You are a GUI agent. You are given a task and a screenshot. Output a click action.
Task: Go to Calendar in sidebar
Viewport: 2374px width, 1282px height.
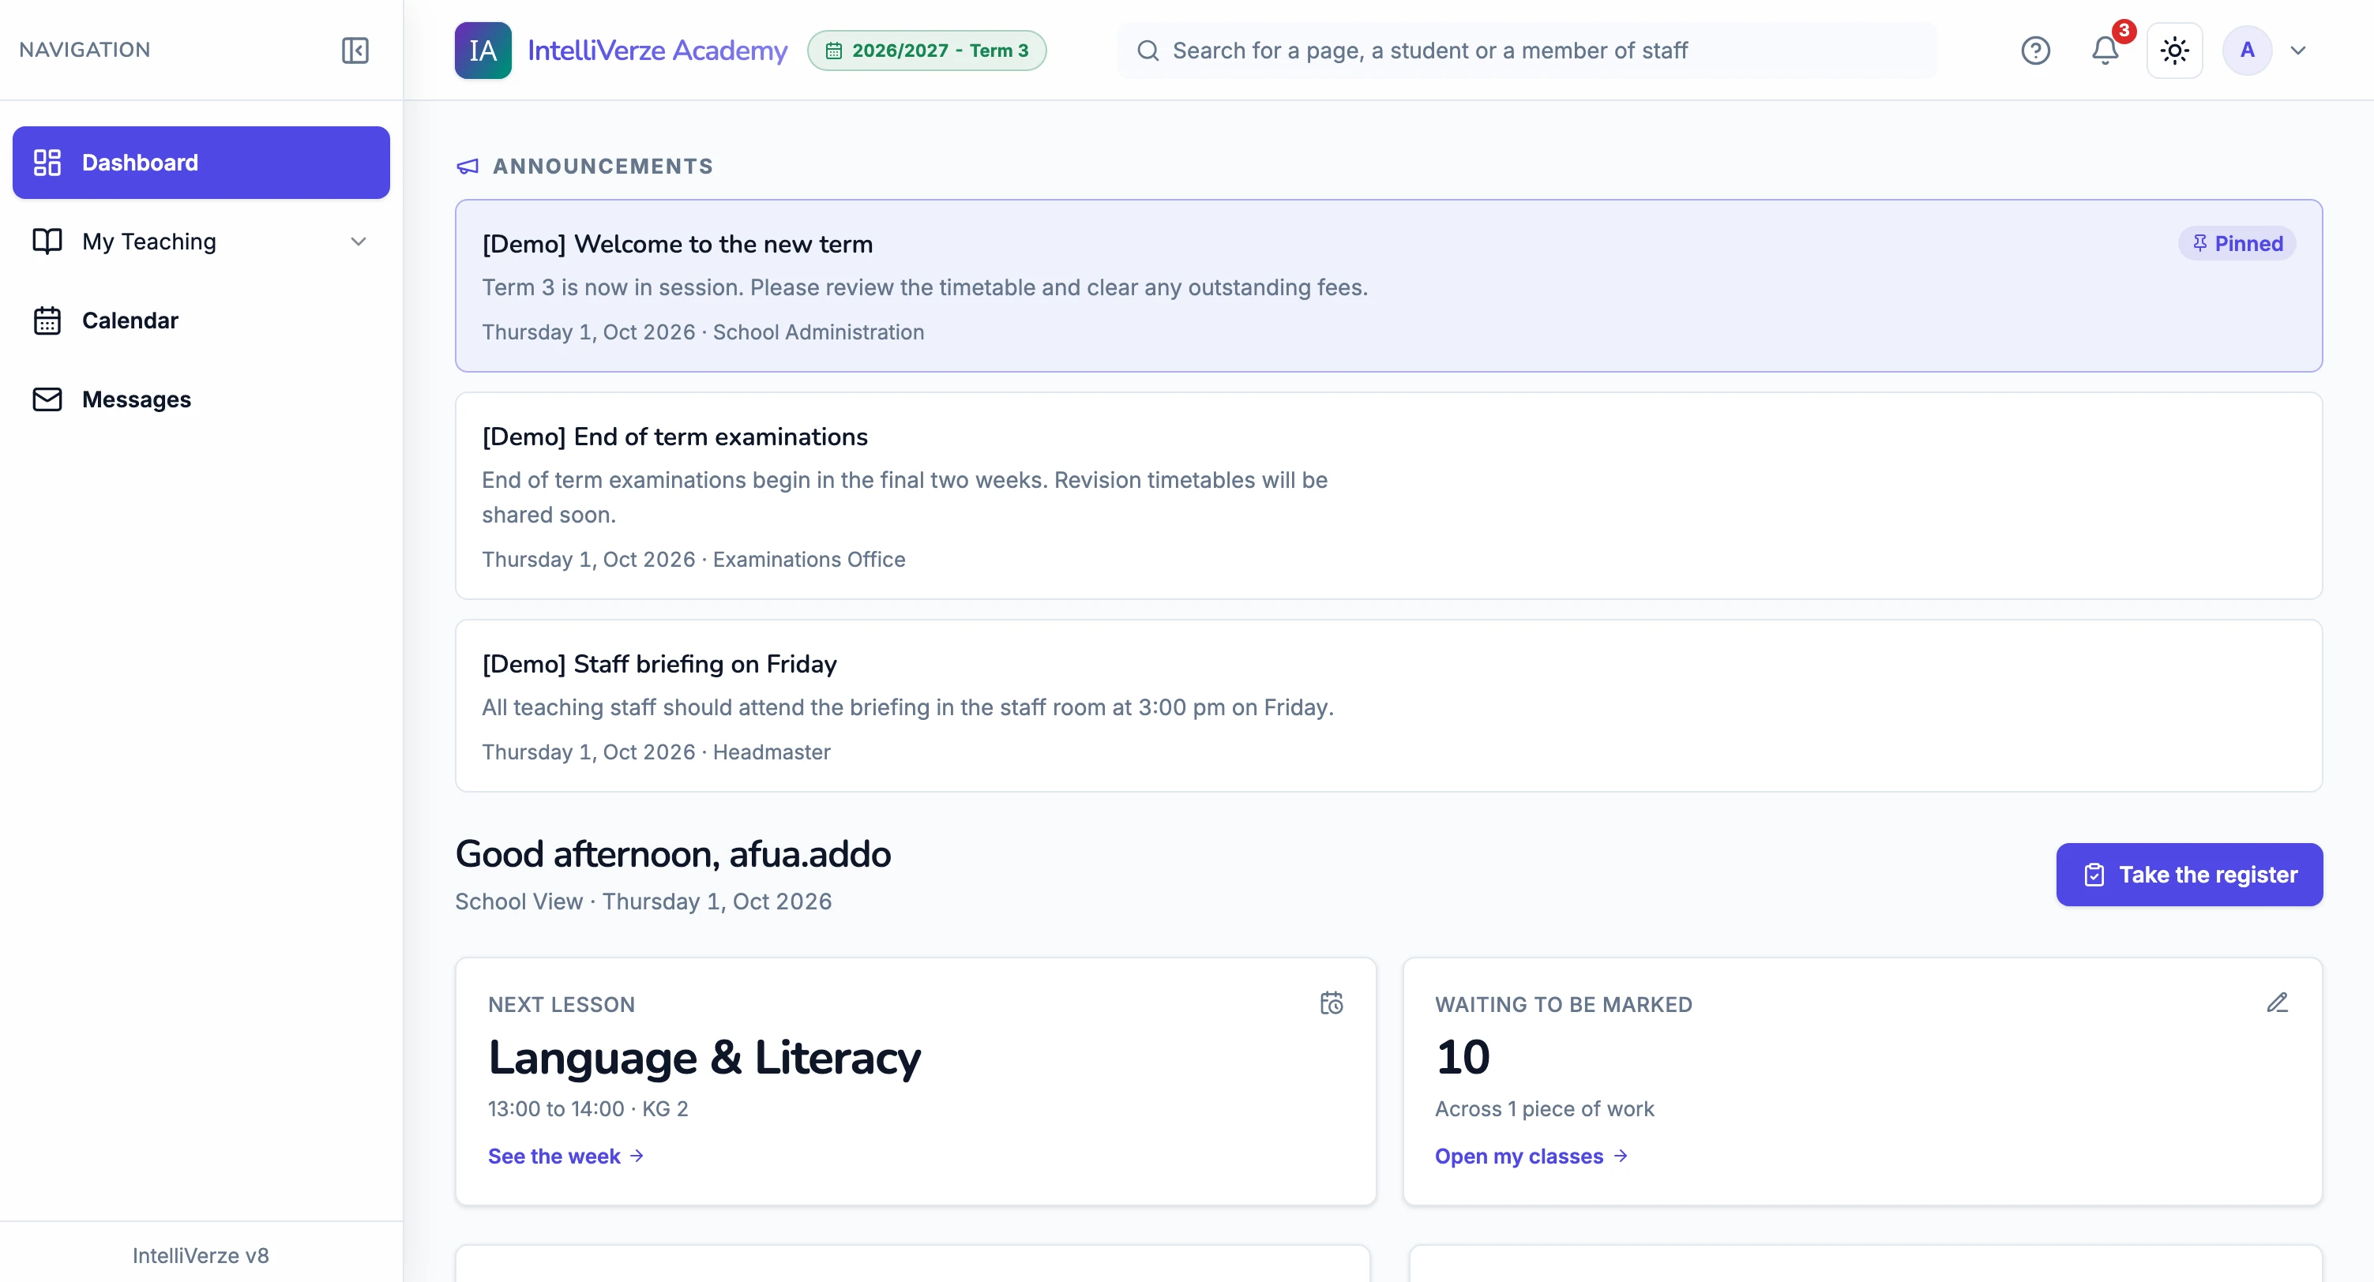[201, 320]
